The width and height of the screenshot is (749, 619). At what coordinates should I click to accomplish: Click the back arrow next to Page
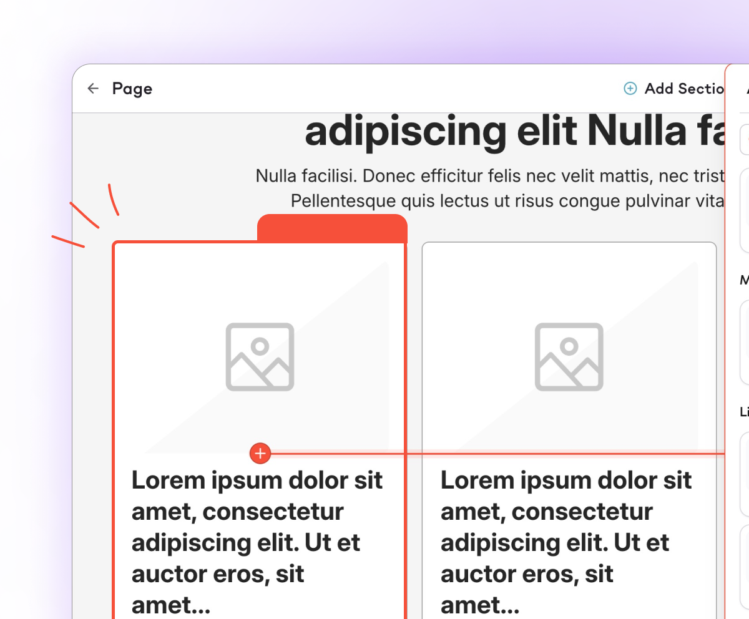[93, 89]
